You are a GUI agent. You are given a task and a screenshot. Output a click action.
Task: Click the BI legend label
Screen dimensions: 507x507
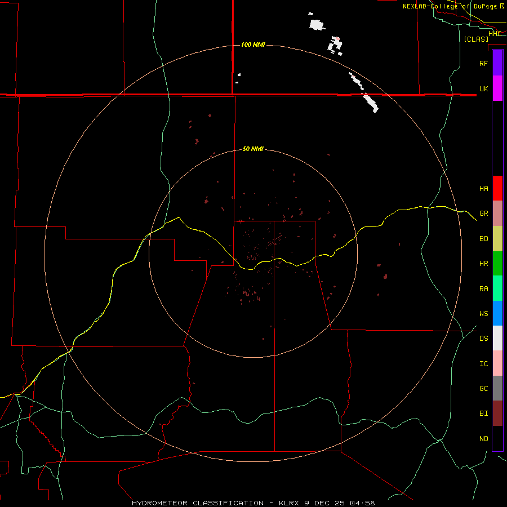click(484, 413)
